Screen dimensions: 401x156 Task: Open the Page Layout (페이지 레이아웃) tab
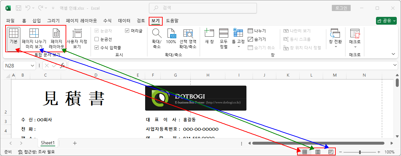pyautogui.click(x=81, y=21)
